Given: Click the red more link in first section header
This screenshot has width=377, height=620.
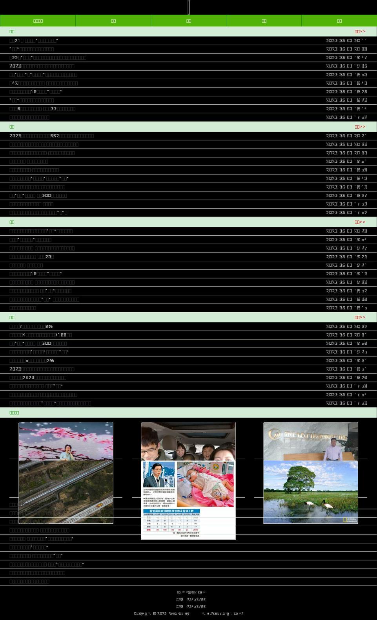Looking at the screenshot, I should 360,31.
